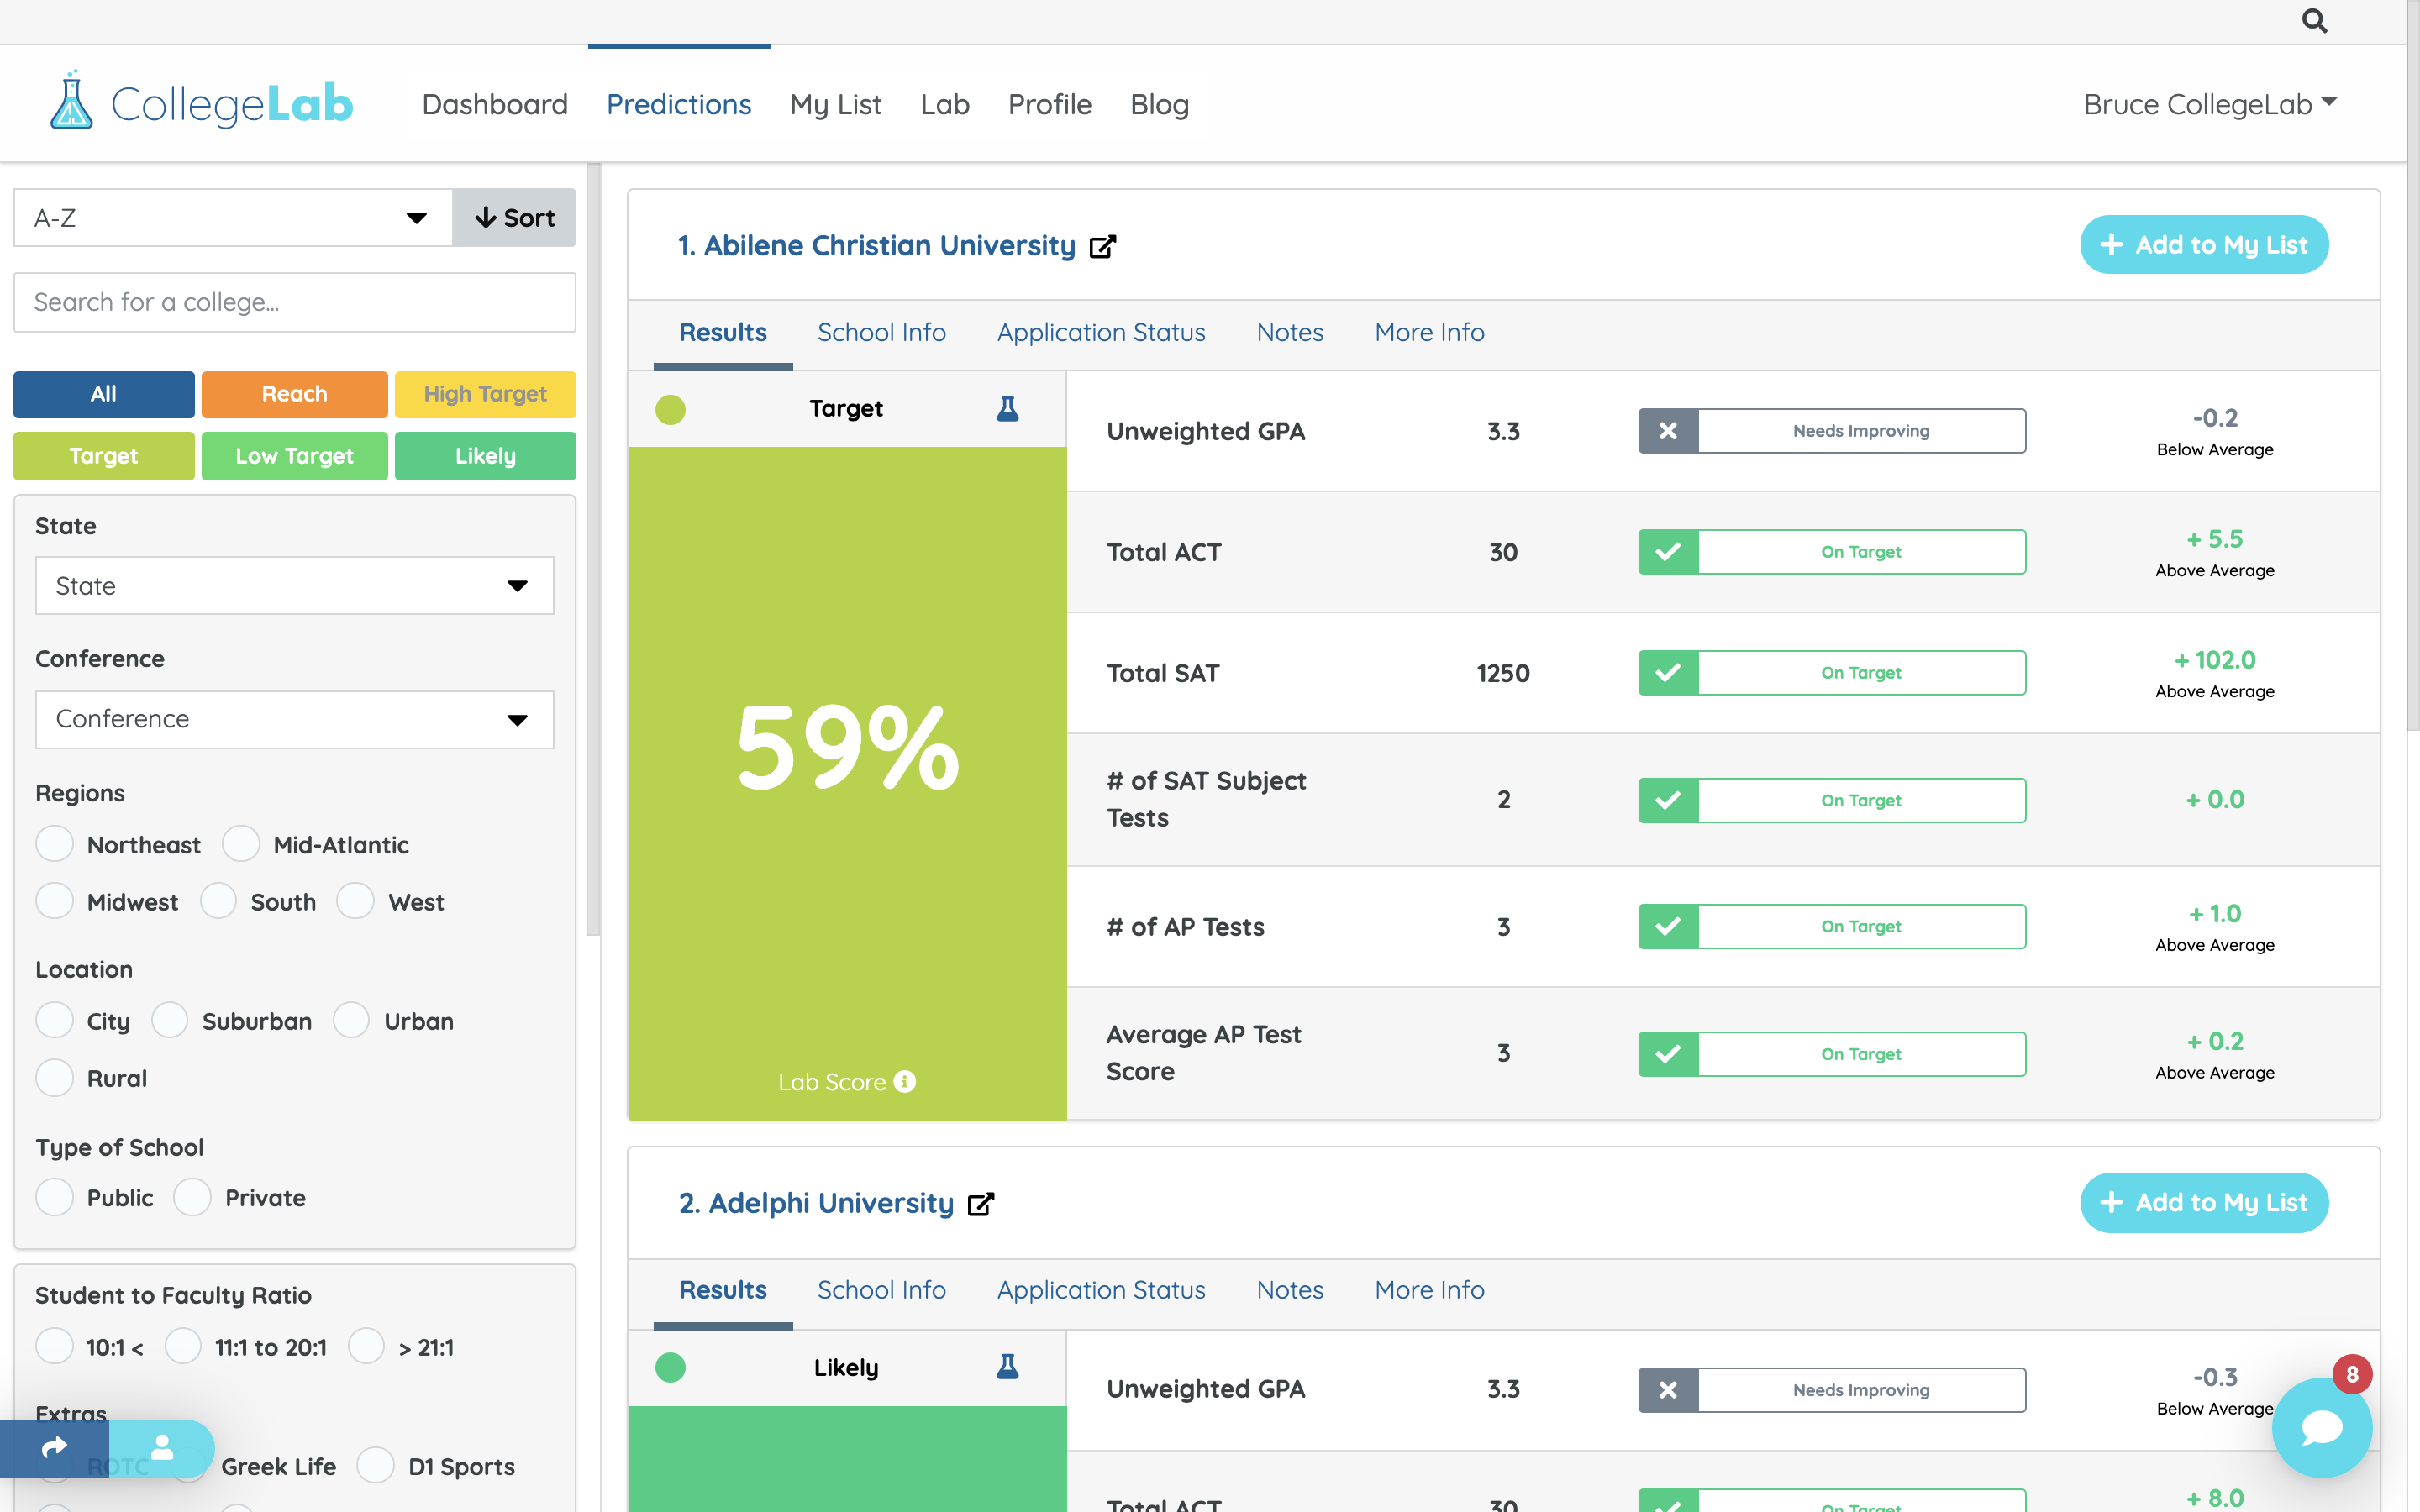Open More Info tab for Adelphi University
The width and height of the screenshot is (2420, 1512).
[1429, 1290]
